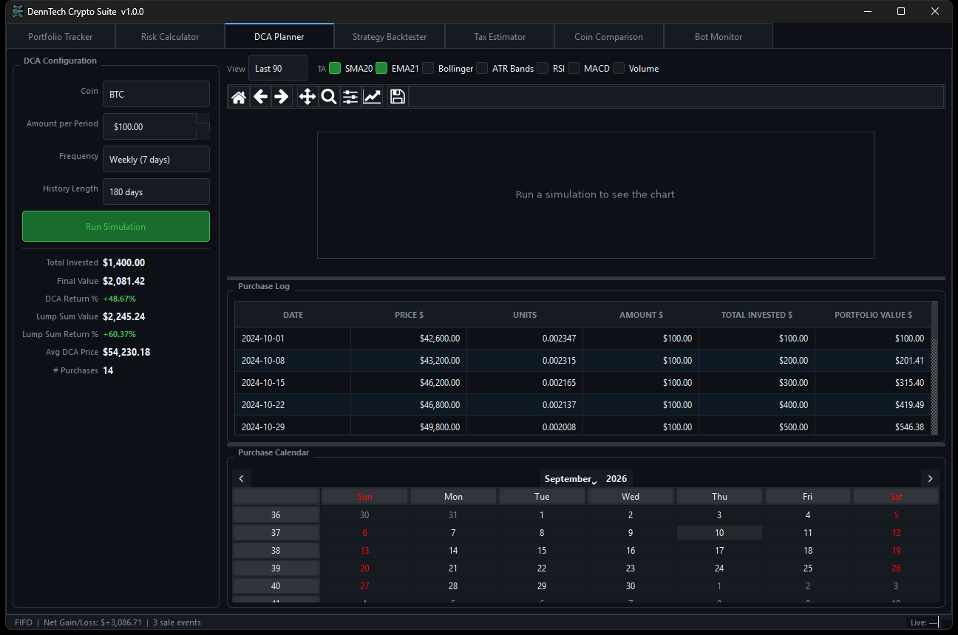The width and height of the screenshot is (958, 635).
Task: Click the $546.38 portfolio value cell
Action: (873, 427)
